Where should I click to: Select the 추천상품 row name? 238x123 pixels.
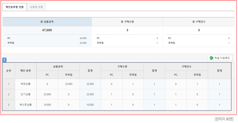26,84
